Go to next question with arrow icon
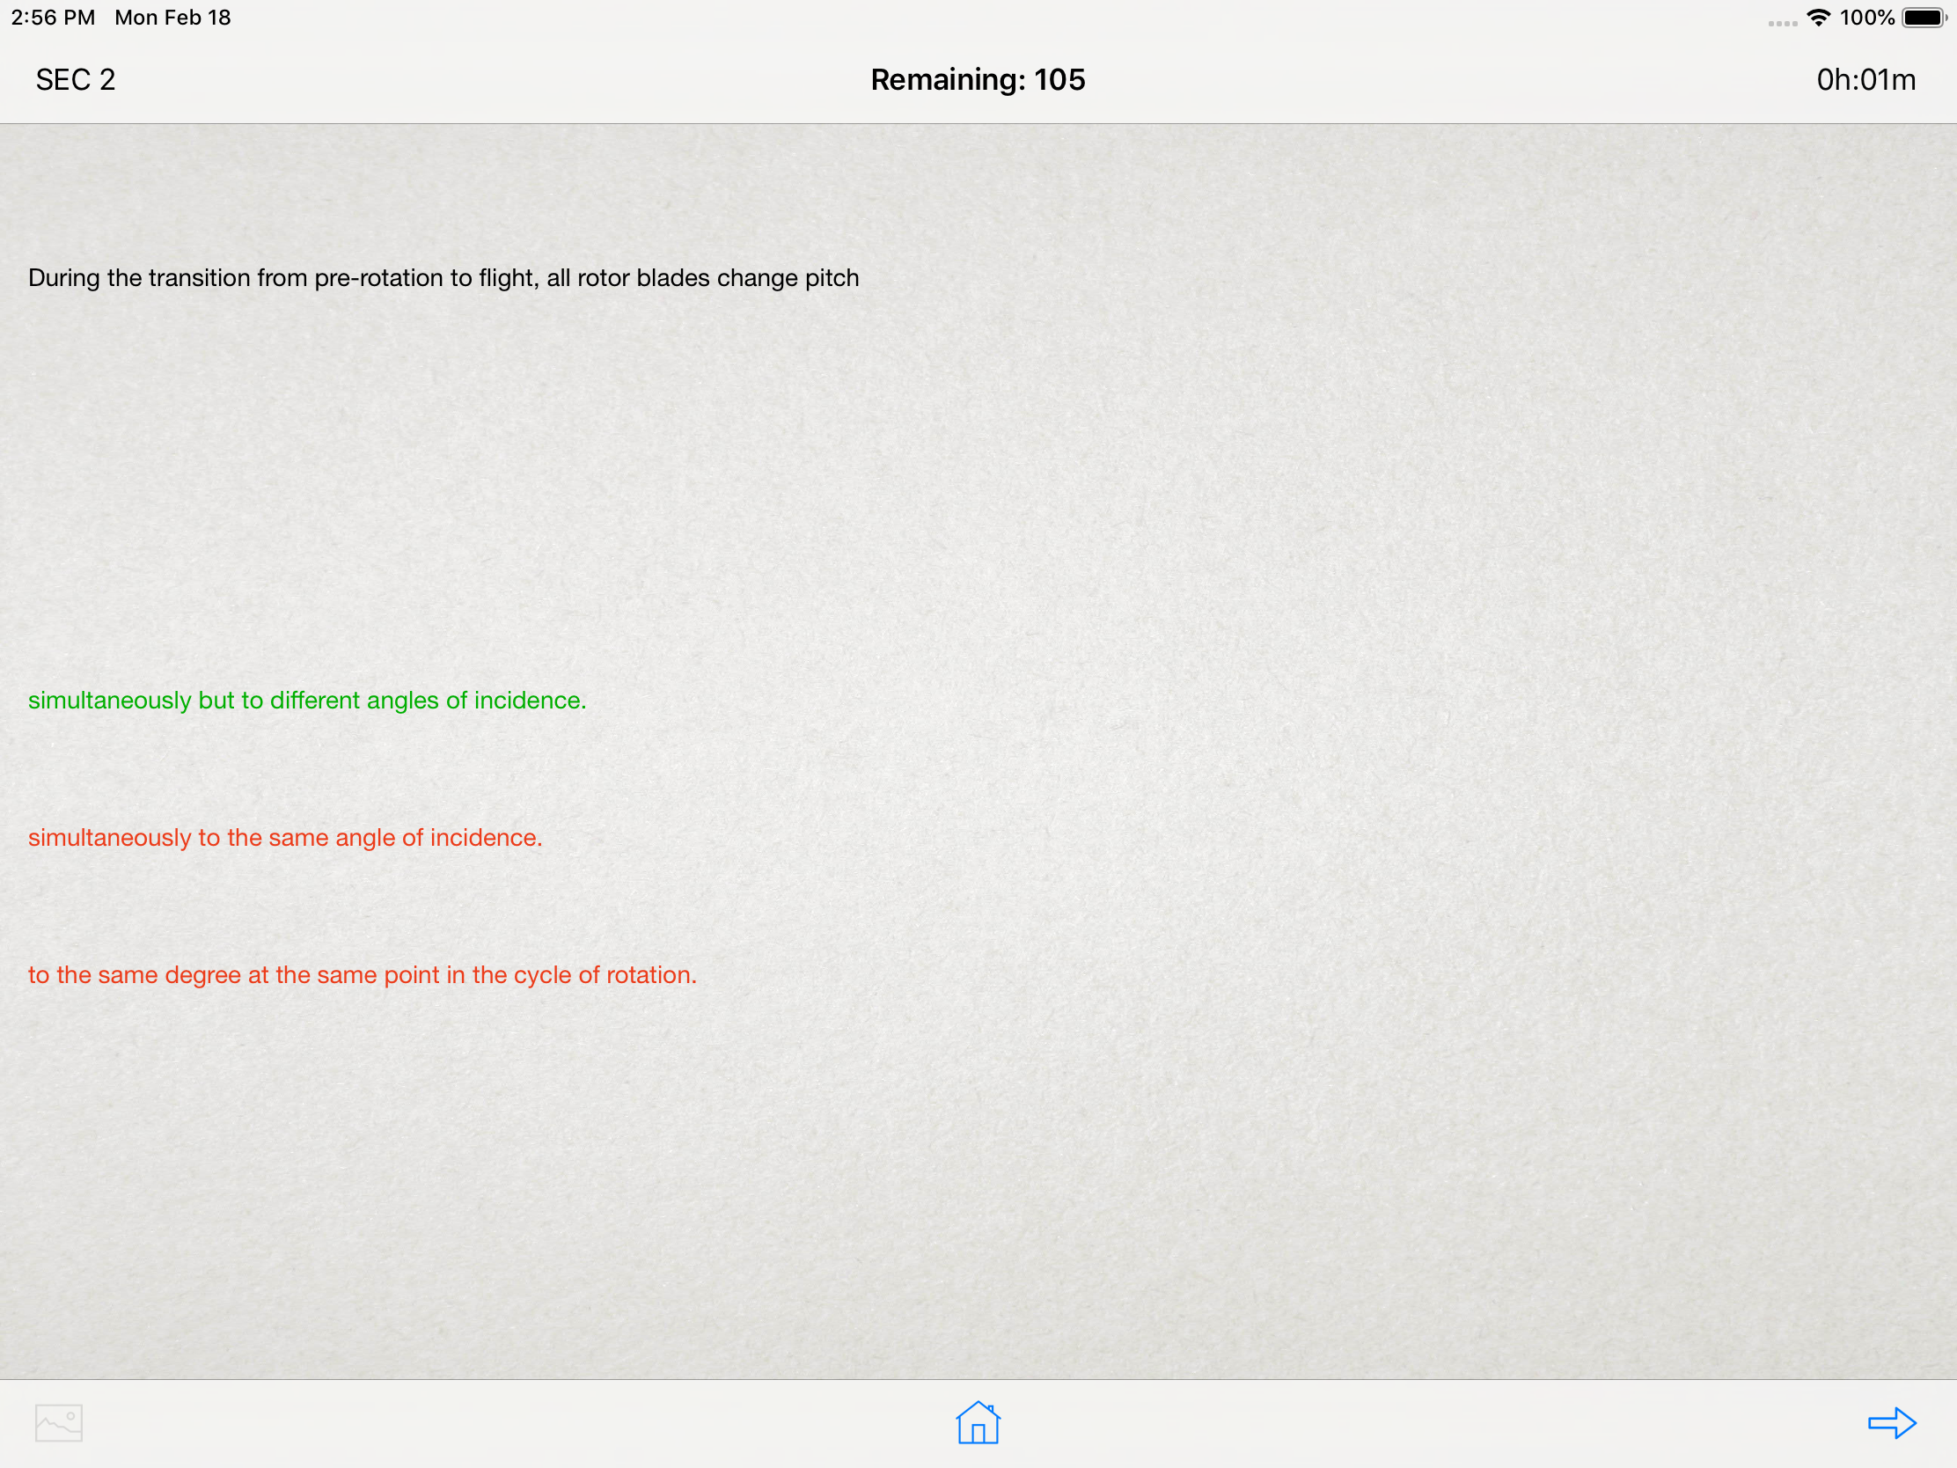The height and width of the screenshot is (1468, 1957). [1892, 1423]
